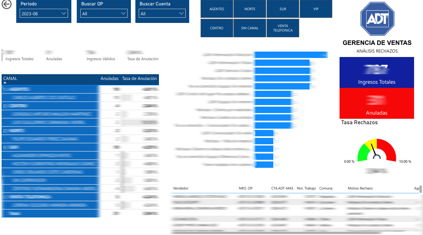Click the red Anuladas tile
The width and height of the screenshot is (423, 235).
pos(377,103)
